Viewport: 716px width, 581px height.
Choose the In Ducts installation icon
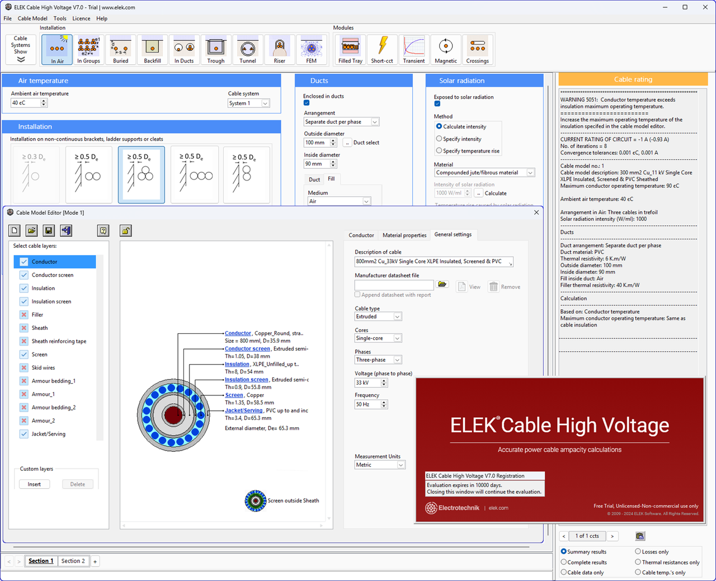184,50
